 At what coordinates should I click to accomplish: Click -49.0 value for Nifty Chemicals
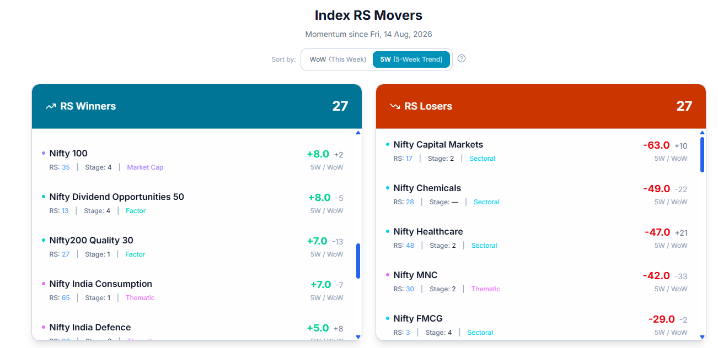656,189
